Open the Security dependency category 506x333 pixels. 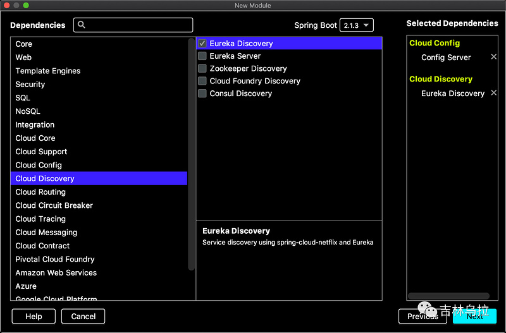point(99,84)
